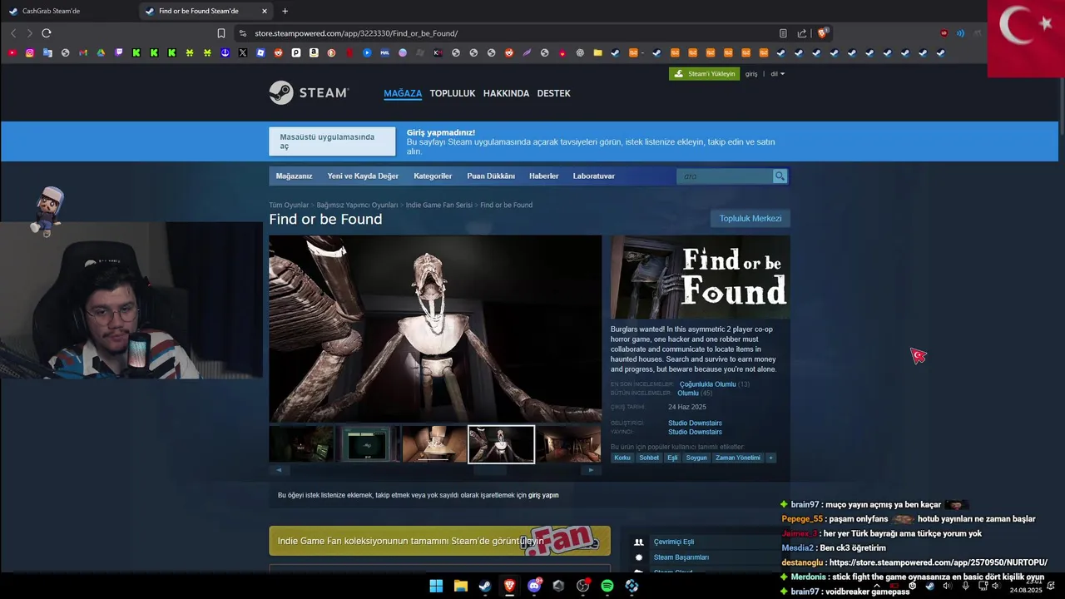Viewport: 1065px width, 599px height.
Task: Select the Soygun tag
Action: 696,458
